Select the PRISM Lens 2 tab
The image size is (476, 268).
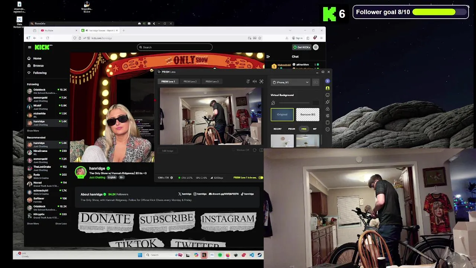[x=190, y=82]
